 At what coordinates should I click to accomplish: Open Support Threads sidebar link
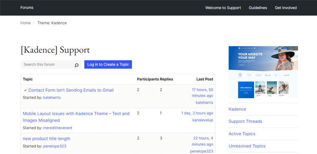[x=245, y=121]
